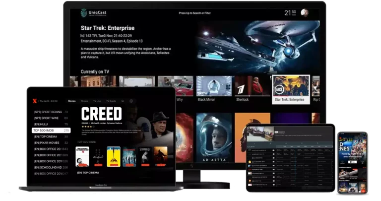Open the user profile avatar on the TV
Screen dimensions: 381x201
[305, 12]
